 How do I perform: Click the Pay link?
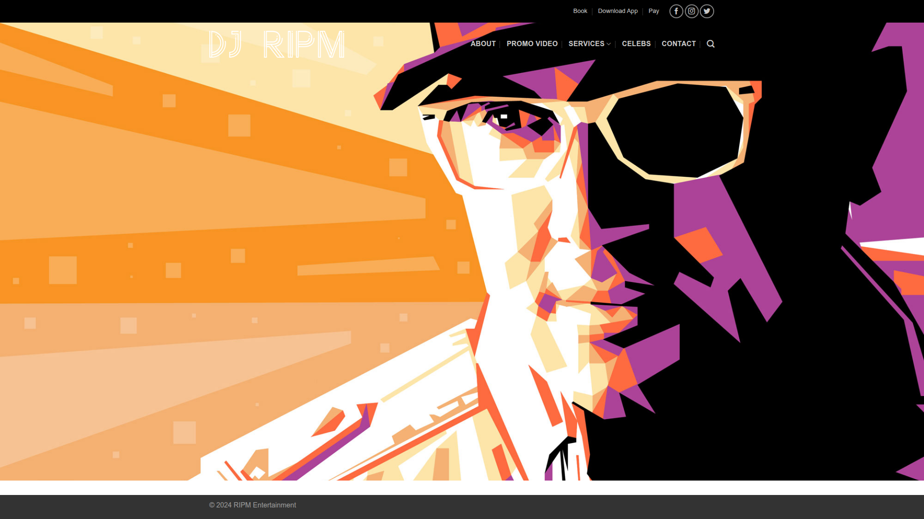(654, 11)
